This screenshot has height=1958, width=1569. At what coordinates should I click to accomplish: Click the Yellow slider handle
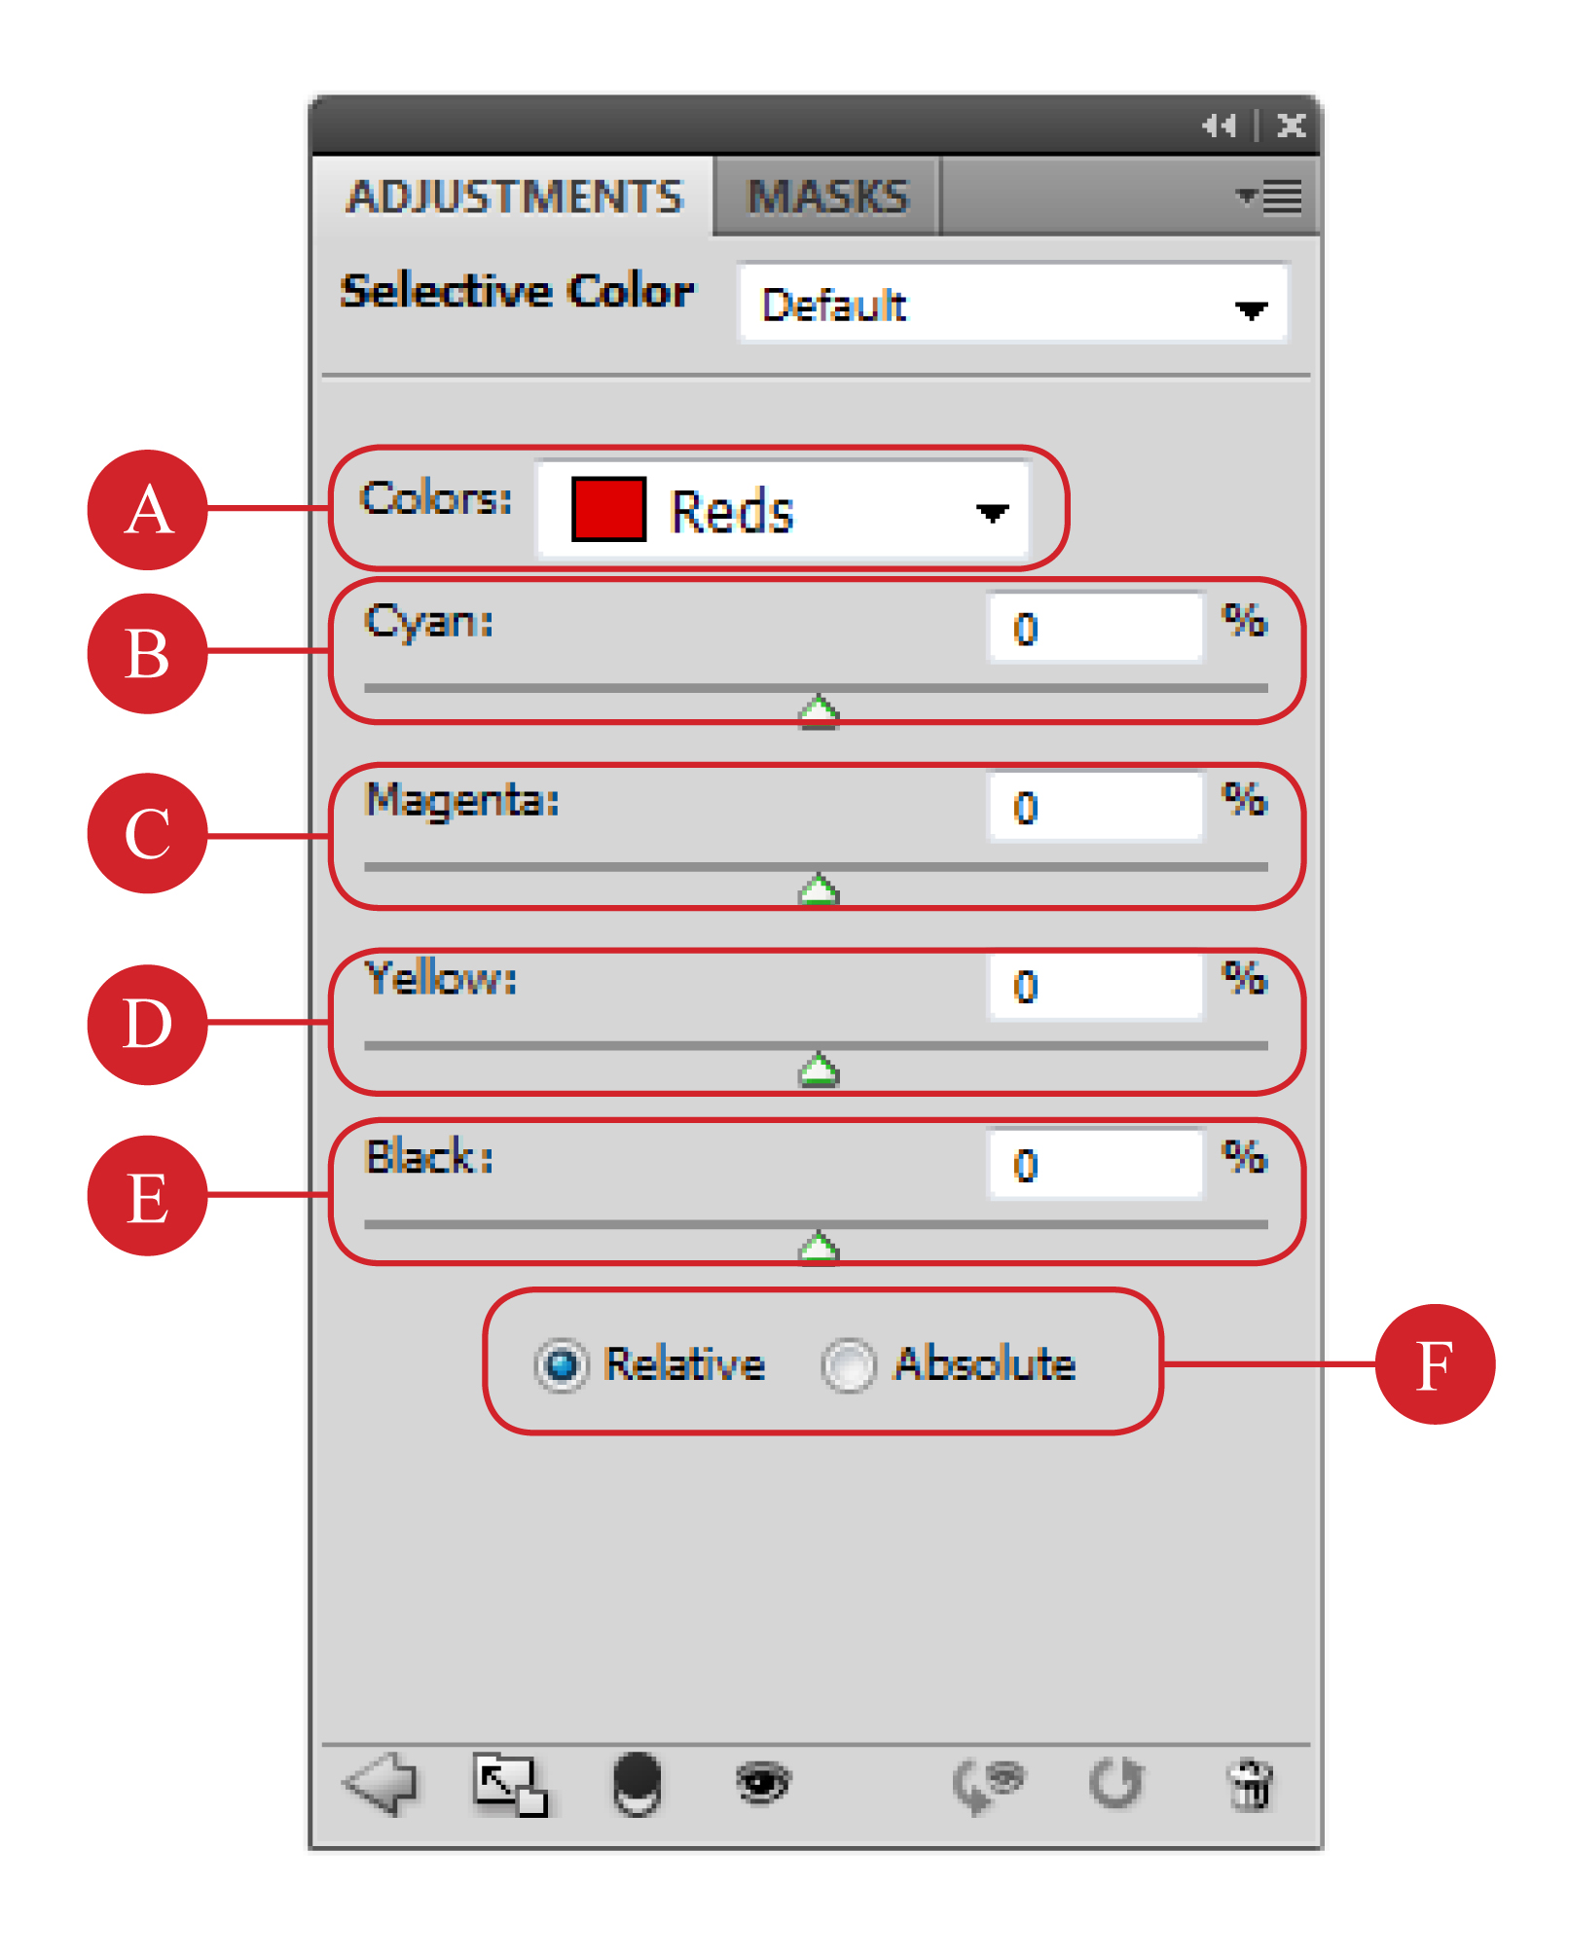pos(819,1070)
